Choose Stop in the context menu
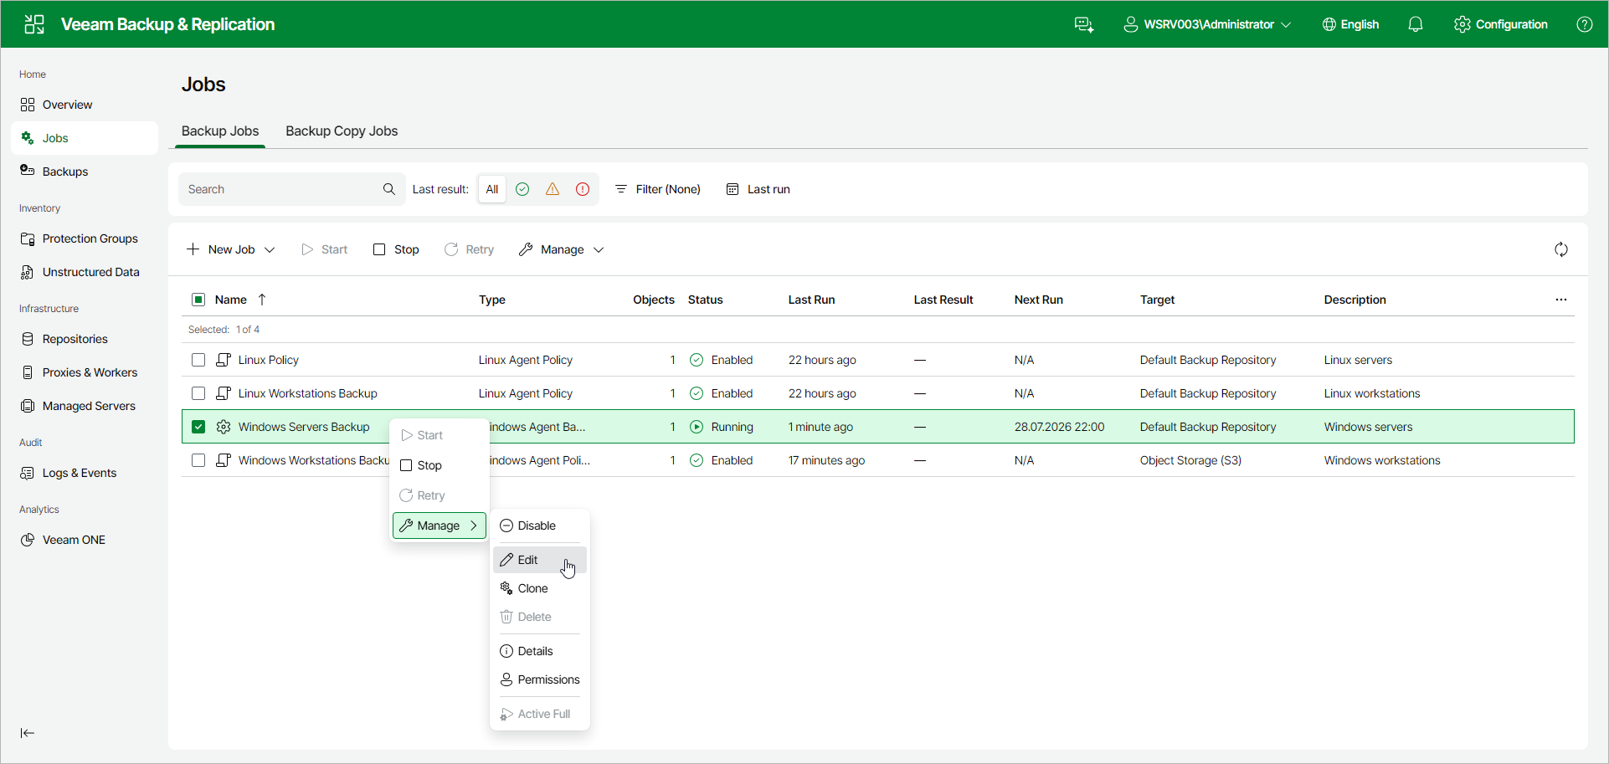1609x764 pixels. tap(440, 465)
